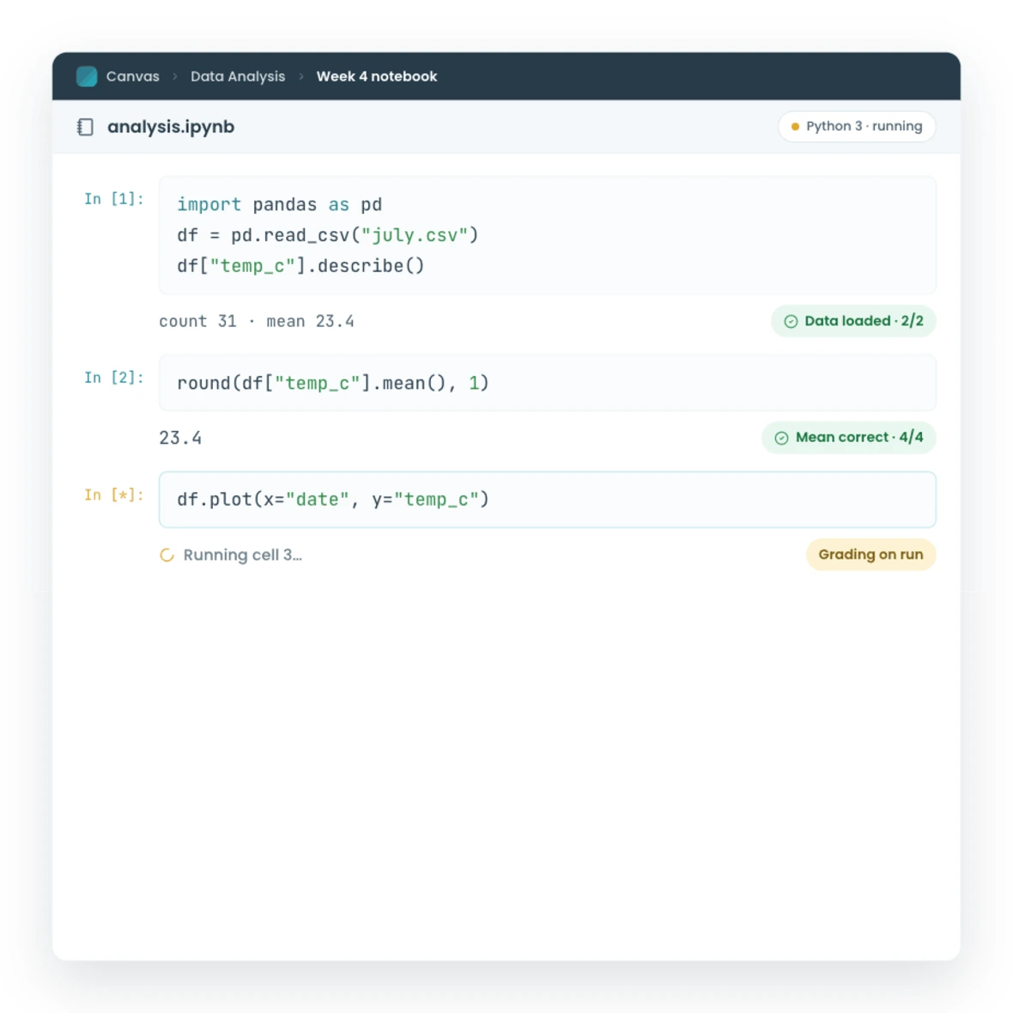Viewport: 1013px width, 1013px height.
Task: Click the notebook file icon
Action: pos(85,127)
